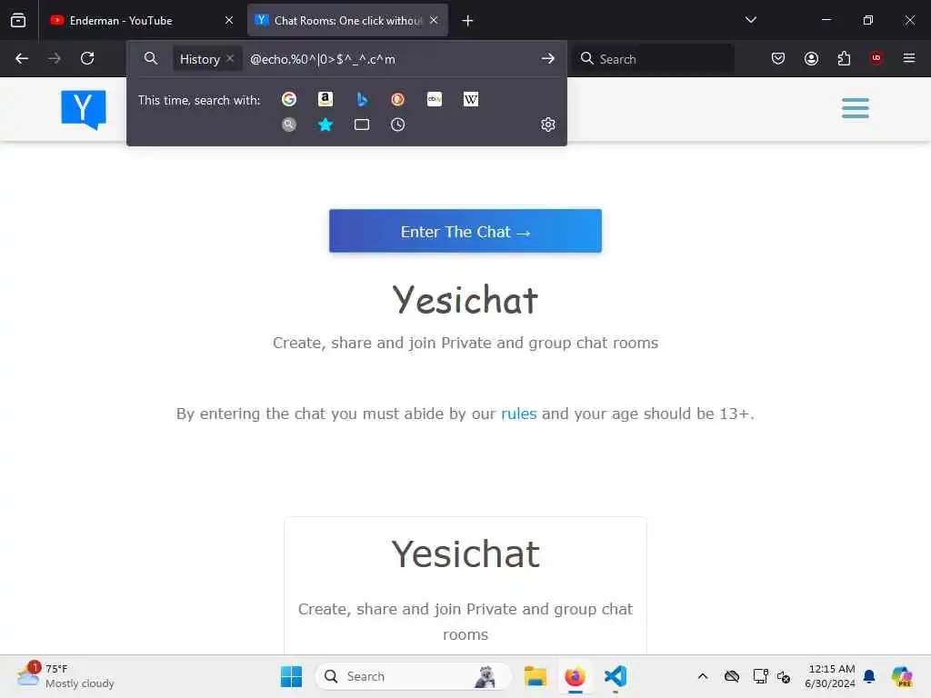Open the Extensions puzzle menu
The height and width of the screenshot is (698, 931).
pyautogui.click(x=844, y=58)
